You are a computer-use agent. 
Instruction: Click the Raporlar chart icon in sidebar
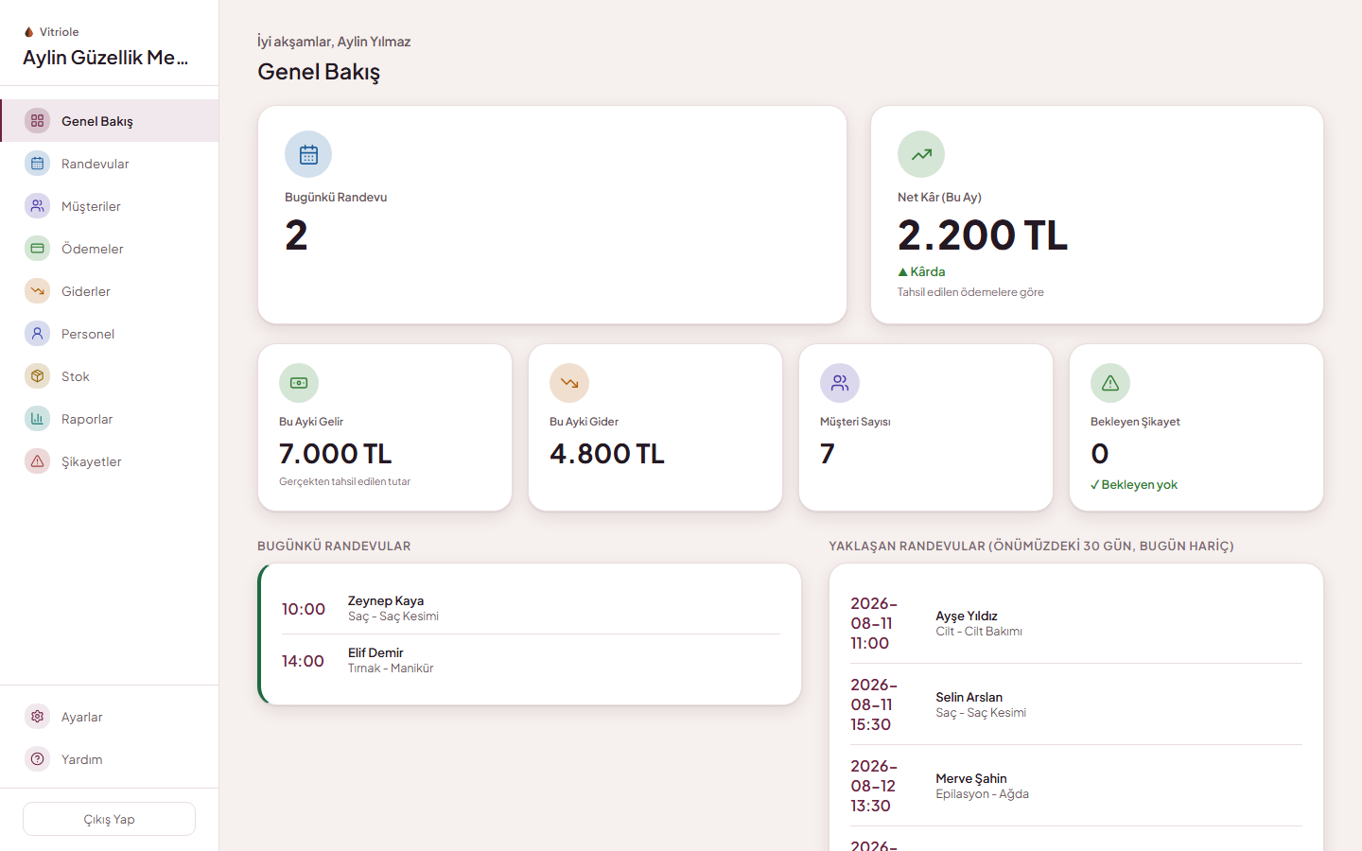coord(37,419)
